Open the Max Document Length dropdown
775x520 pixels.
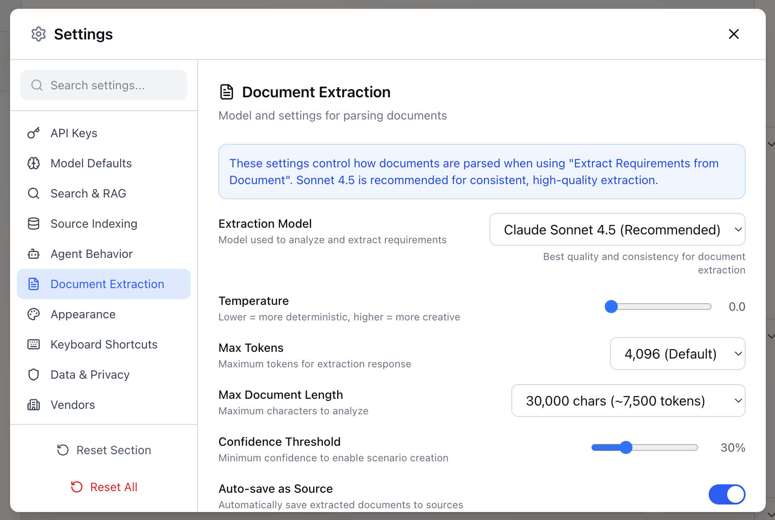click(628, 400)
